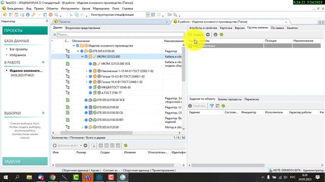Toggle the check circle on Изделия основного производства
The height and width of the screenshot is (182, 325).
coord(78,45)
